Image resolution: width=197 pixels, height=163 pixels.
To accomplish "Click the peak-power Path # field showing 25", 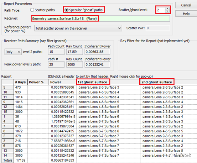I will pyautogui.click(x=56, y=64).
